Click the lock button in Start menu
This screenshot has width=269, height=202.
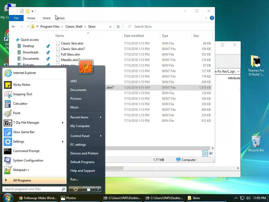click(89, 189)
